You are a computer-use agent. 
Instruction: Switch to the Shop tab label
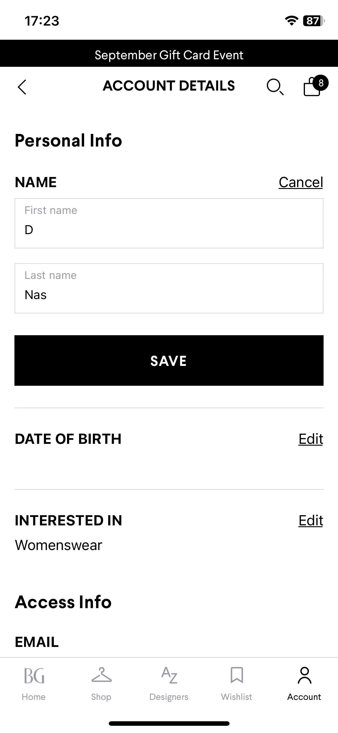point(101,697)
